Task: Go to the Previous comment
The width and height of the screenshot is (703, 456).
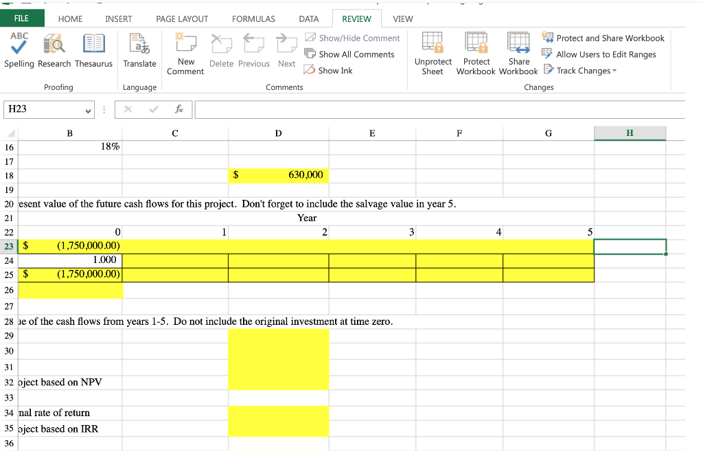Action: tap(254, 50)
